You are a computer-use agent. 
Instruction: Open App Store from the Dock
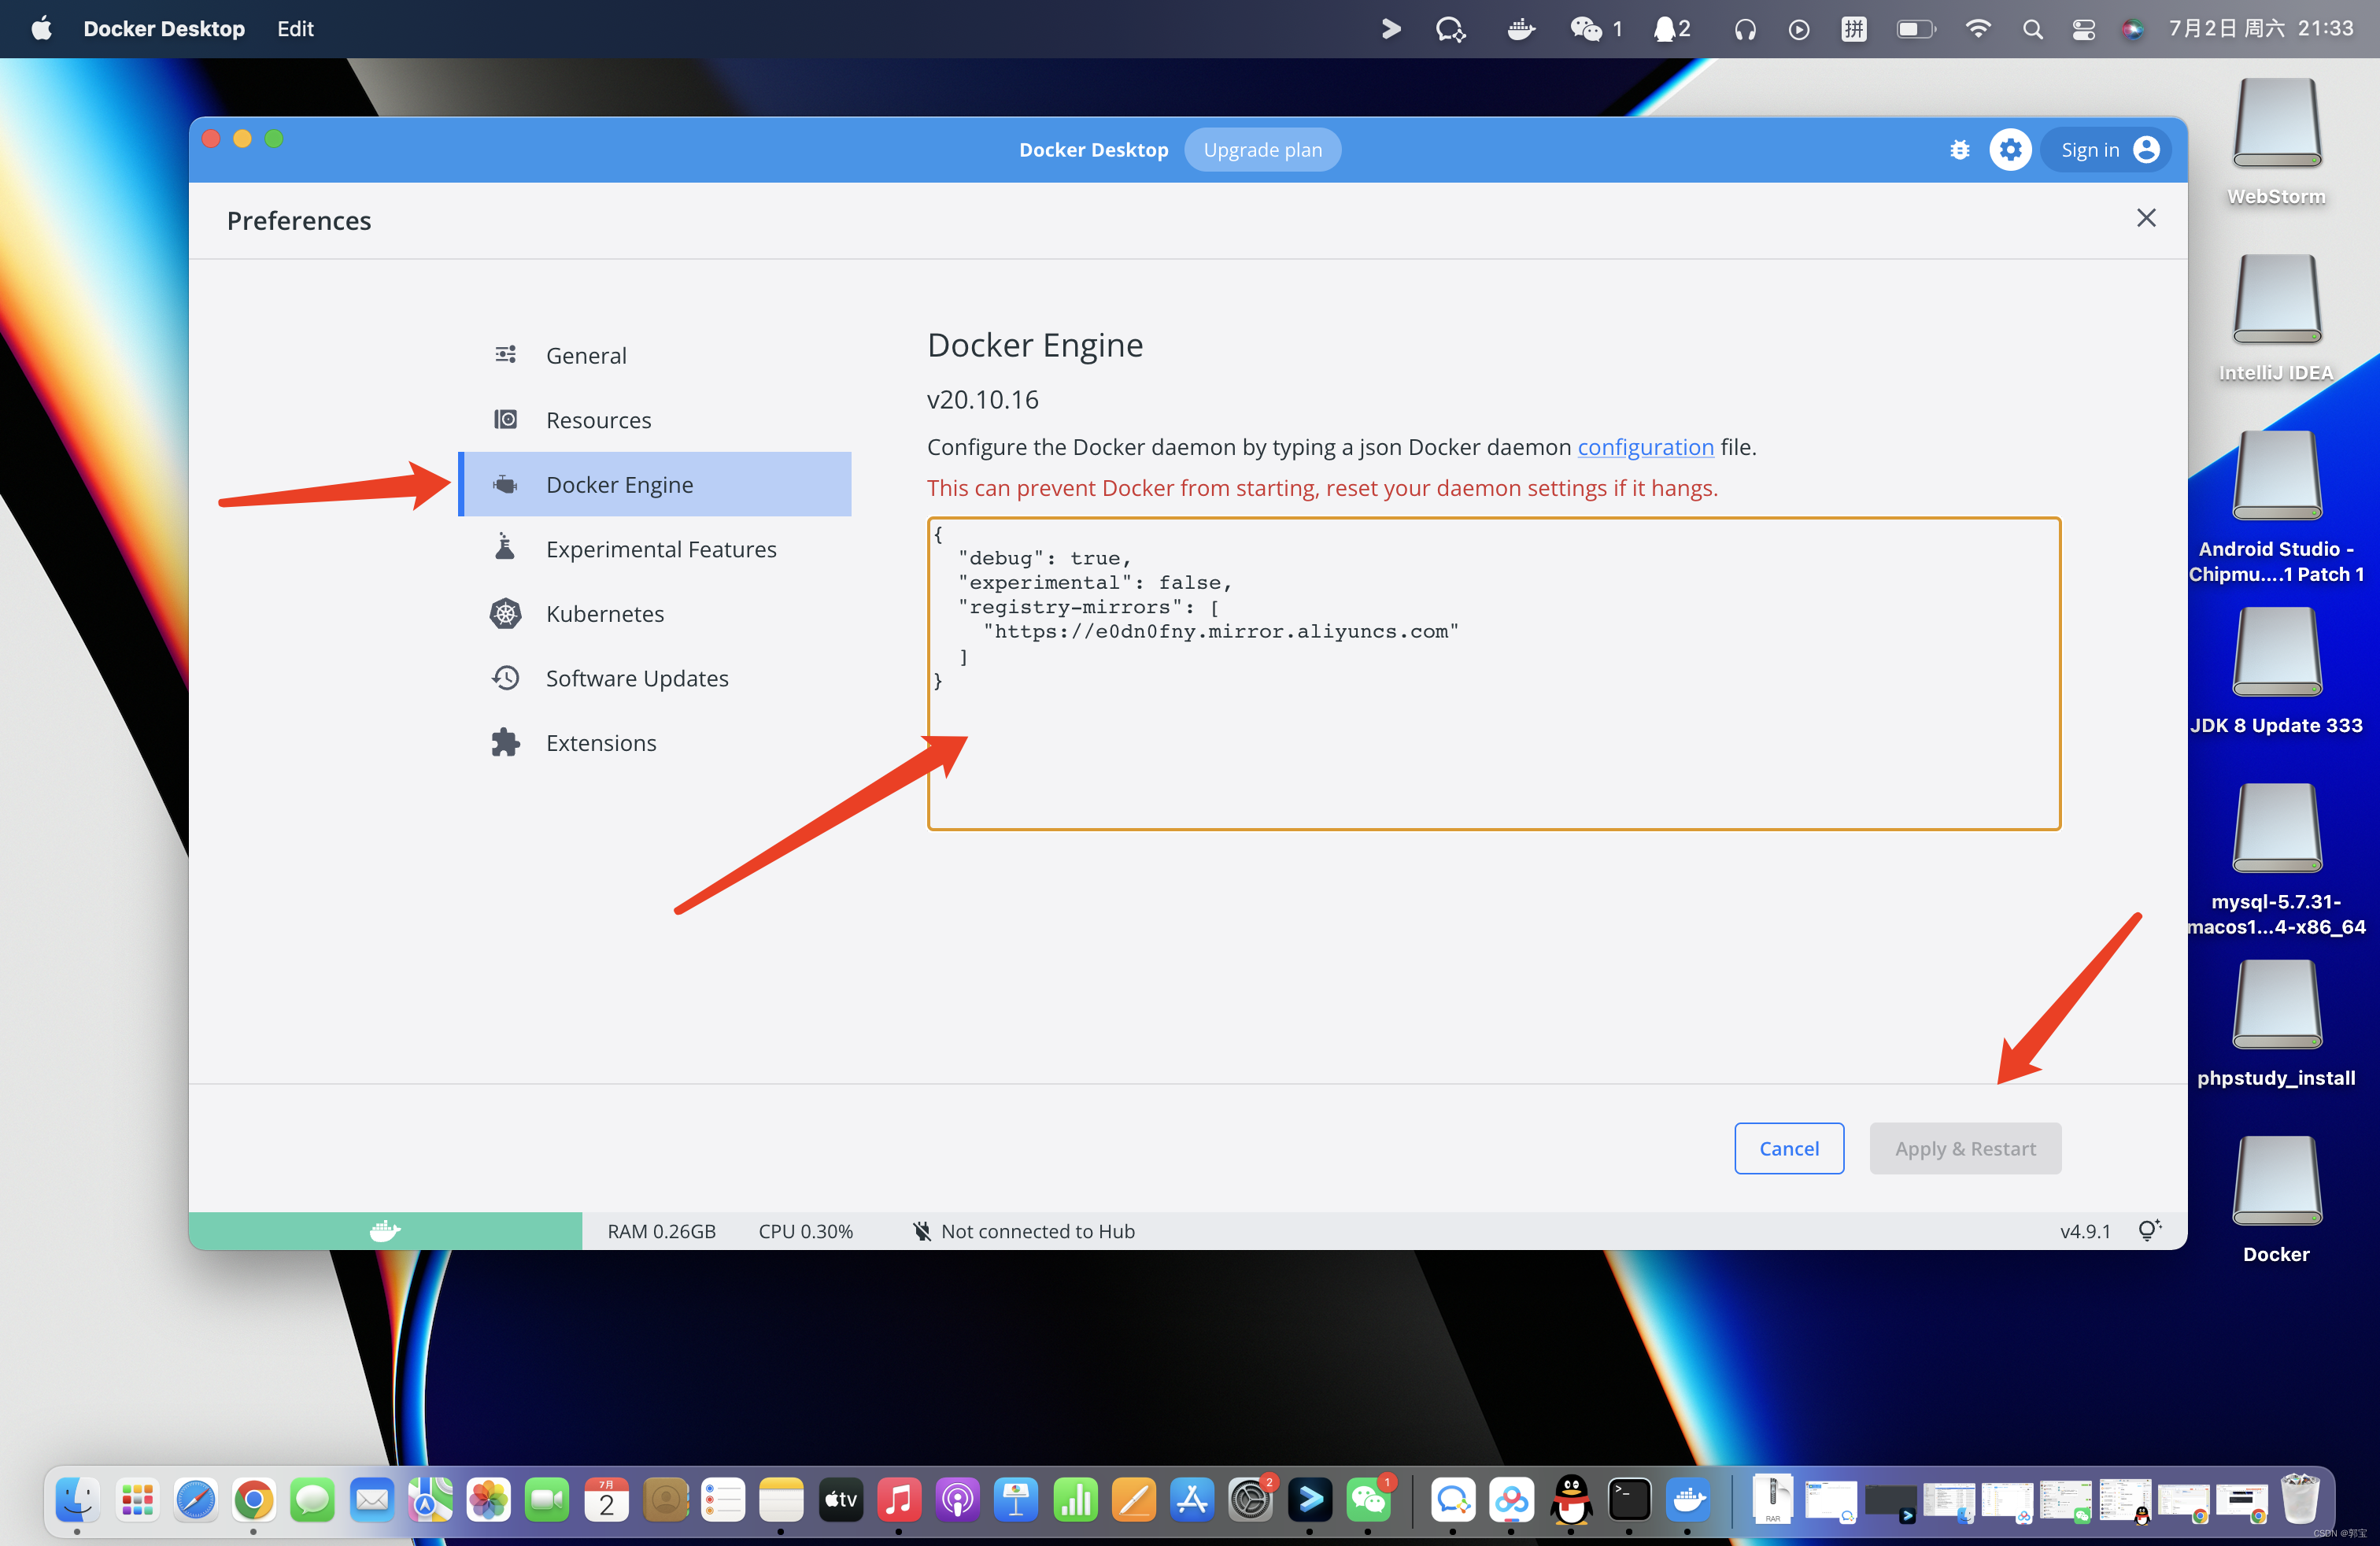coord(1192,1500)
